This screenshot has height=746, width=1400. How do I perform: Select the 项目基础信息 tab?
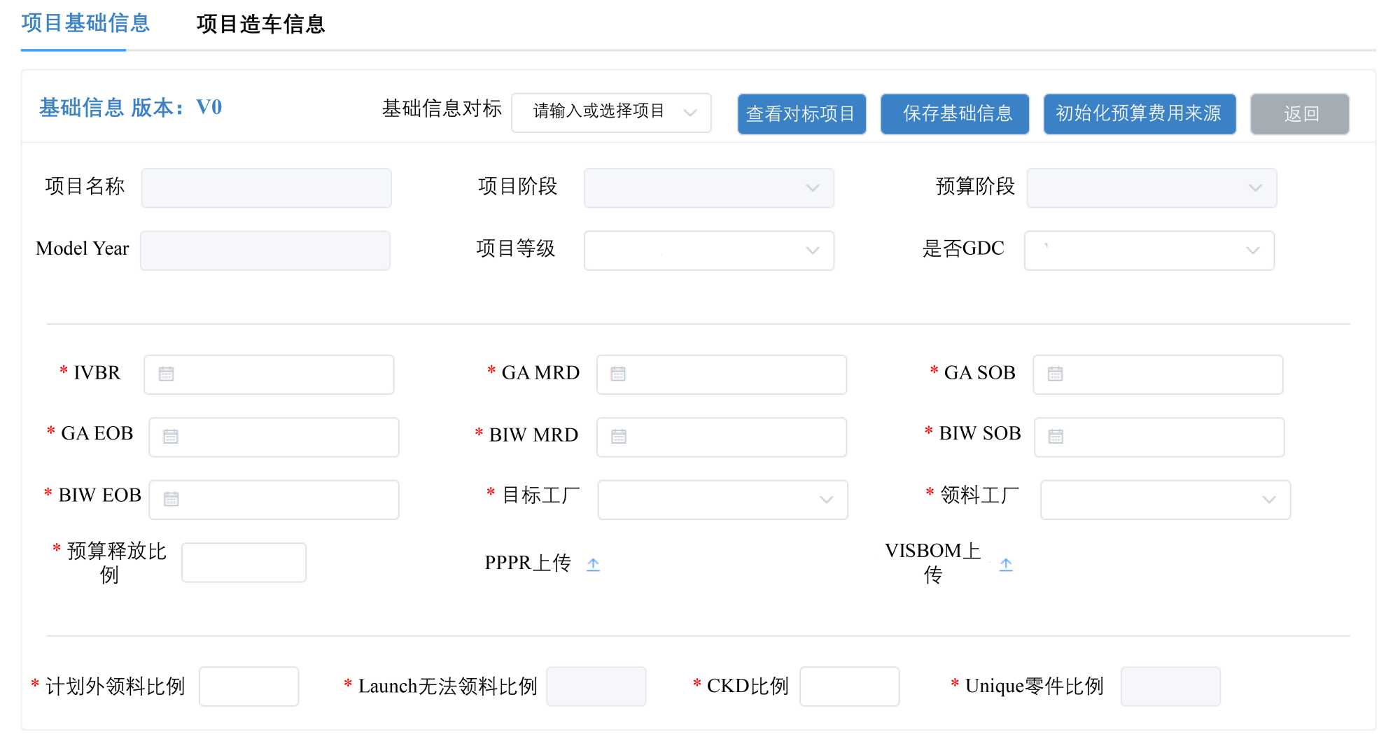[85, 24]
